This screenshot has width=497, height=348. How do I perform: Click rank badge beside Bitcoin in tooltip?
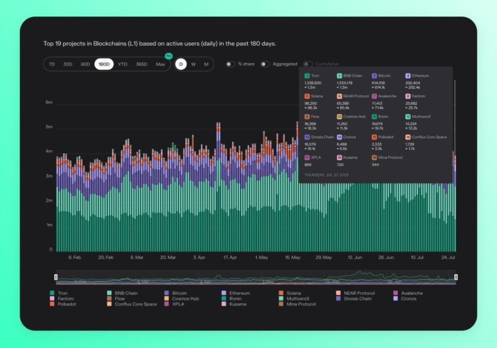[374, 76]
